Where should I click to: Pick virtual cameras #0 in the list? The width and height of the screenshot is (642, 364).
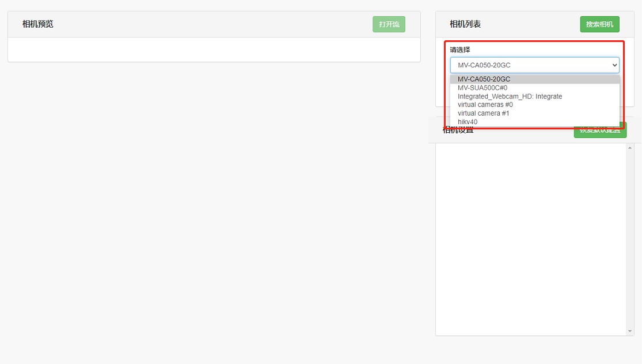tap(485, 105)
